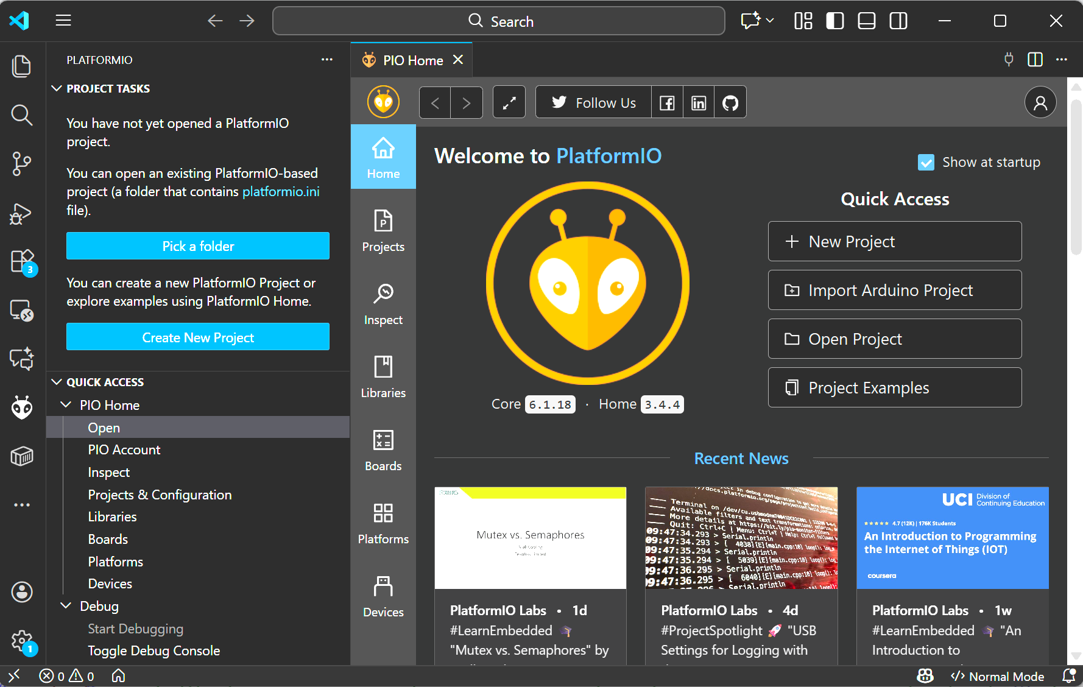
Task: Click the Create New Project button
Action: [198, 337]
